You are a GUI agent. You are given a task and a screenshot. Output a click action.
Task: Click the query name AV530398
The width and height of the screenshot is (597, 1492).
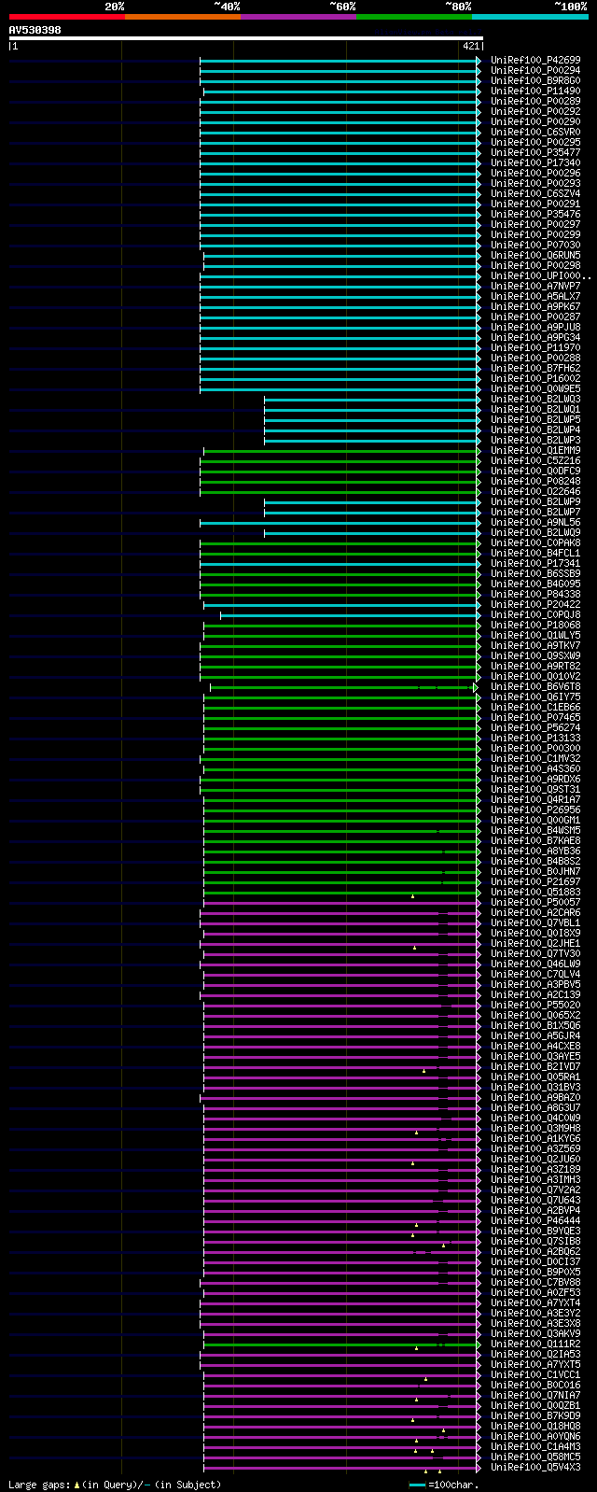tap(35, 30)
